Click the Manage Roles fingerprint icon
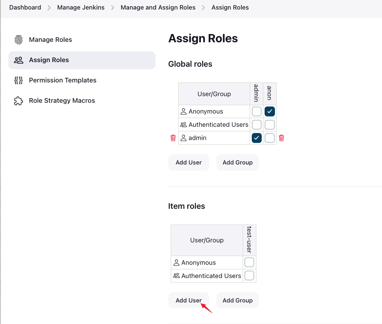382x324 pixels. pyautogui.click(x=19, y=39)
